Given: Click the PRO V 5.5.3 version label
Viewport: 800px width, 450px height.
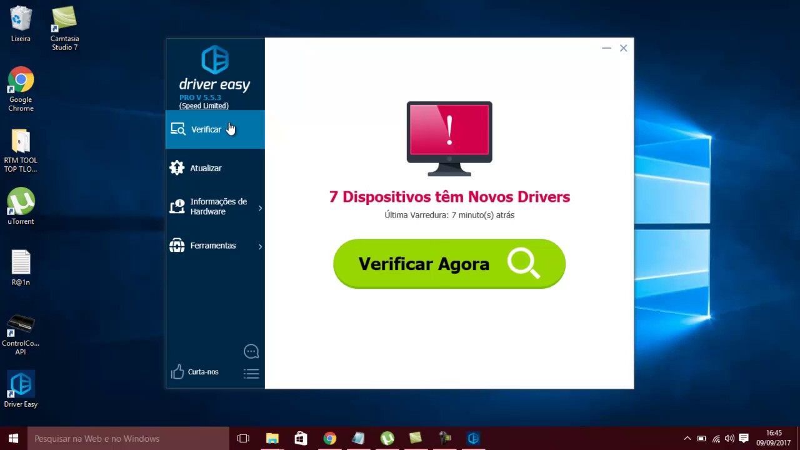Looking at the screenshot, I should coord(200,97).
